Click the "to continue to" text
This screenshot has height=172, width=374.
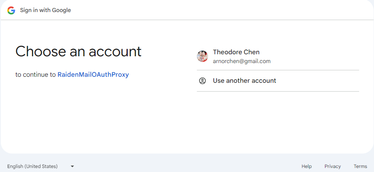(35, 75)
